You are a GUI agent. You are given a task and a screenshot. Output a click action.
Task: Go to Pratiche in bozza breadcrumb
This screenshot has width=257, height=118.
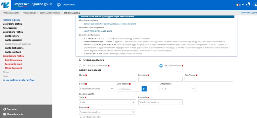click(11, 13)
